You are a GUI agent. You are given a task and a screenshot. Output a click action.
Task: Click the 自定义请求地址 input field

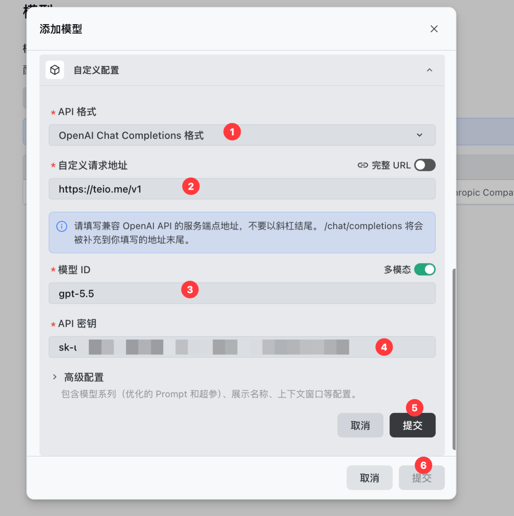coord(242,189)
